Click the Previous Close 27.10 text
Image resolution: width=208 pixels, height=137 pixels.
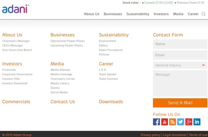190,3
